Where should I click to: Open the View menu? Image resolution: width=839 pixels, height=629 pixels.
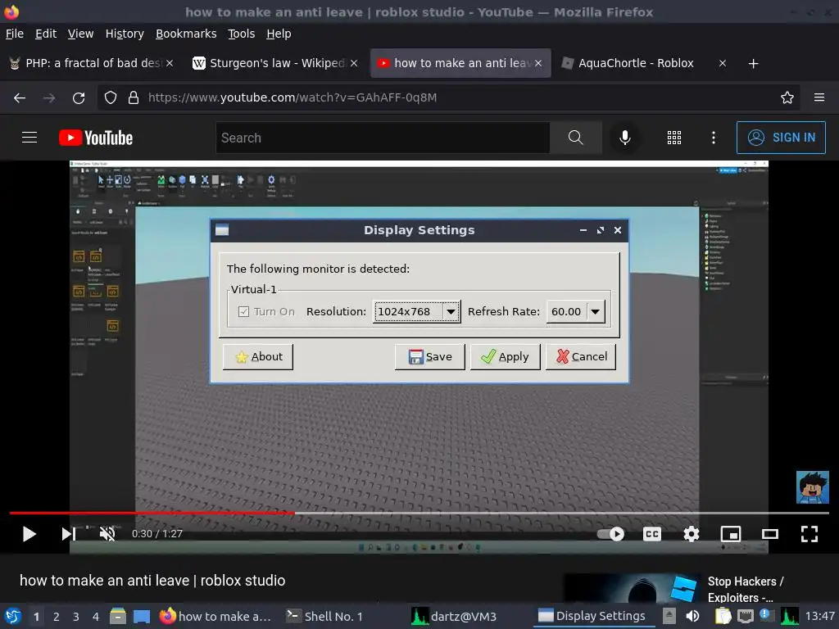tap(81, 34)
